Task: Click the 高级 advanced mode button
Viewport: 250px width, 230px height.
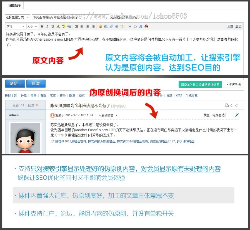Action: coord(238,26)
